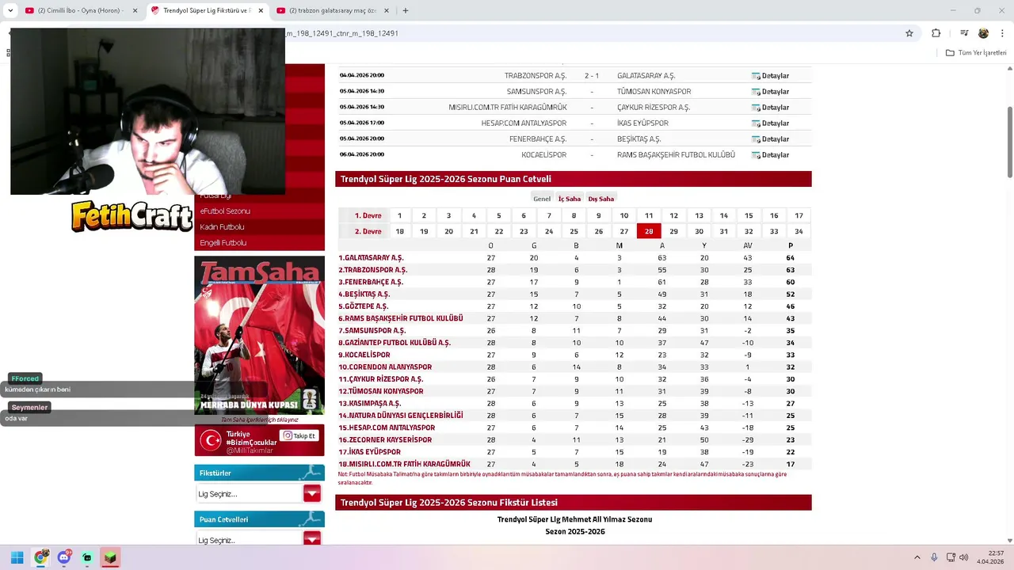Expand the Puan Cetvelleri Lig Seçiniz dropdown arrow
The width and height of the screenshot is (1014, 570).
(312, 539)
